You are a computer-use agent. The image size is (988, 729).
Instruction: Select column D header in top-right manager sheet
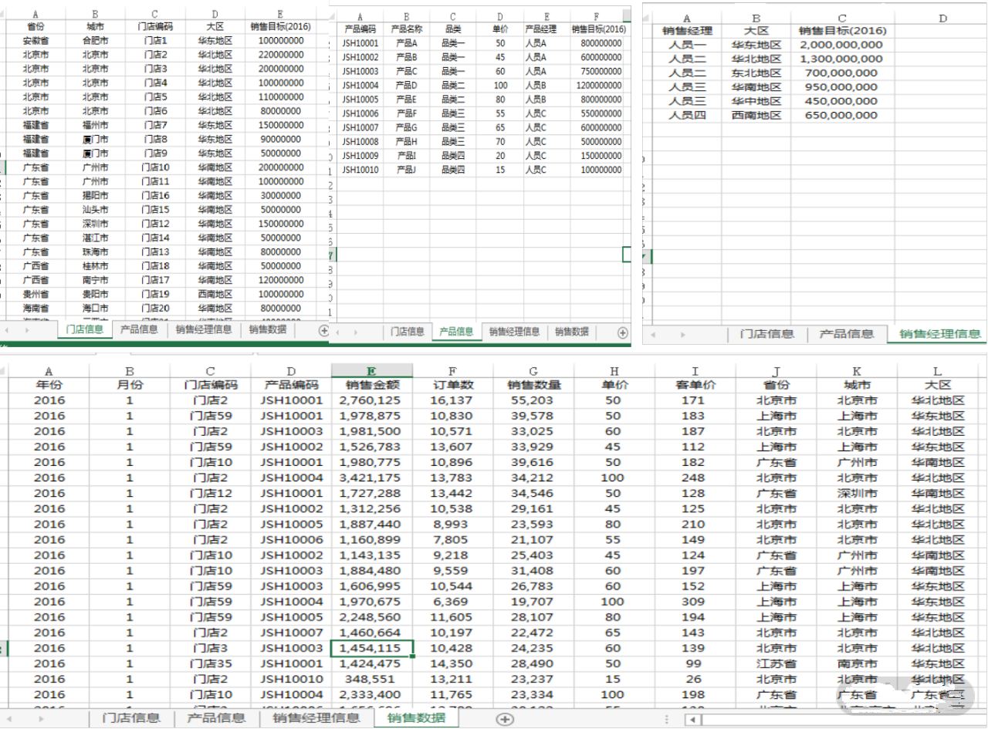click(x=943, y=18)
